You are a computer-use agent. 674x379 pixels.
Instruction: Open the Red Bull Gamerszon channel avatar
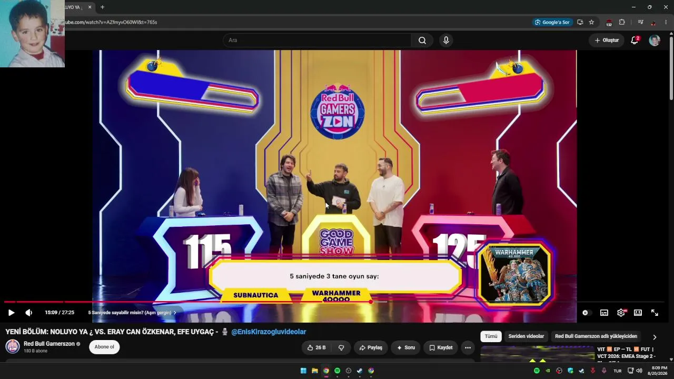(x=13, y=346)
